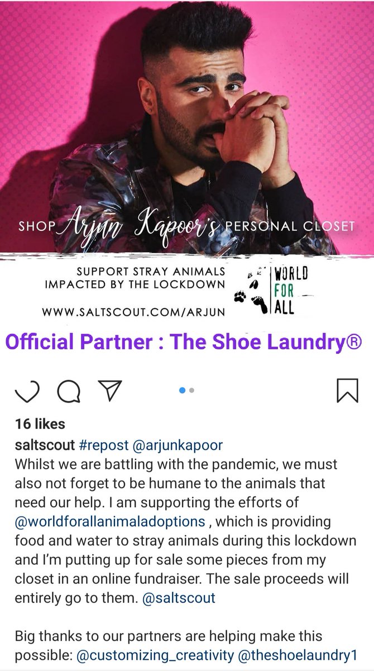Image resolution: width=374 pixels, height=671 pixels.
Task: Open @worldforallanimaladoptions mention
Action: pos(111,522)
